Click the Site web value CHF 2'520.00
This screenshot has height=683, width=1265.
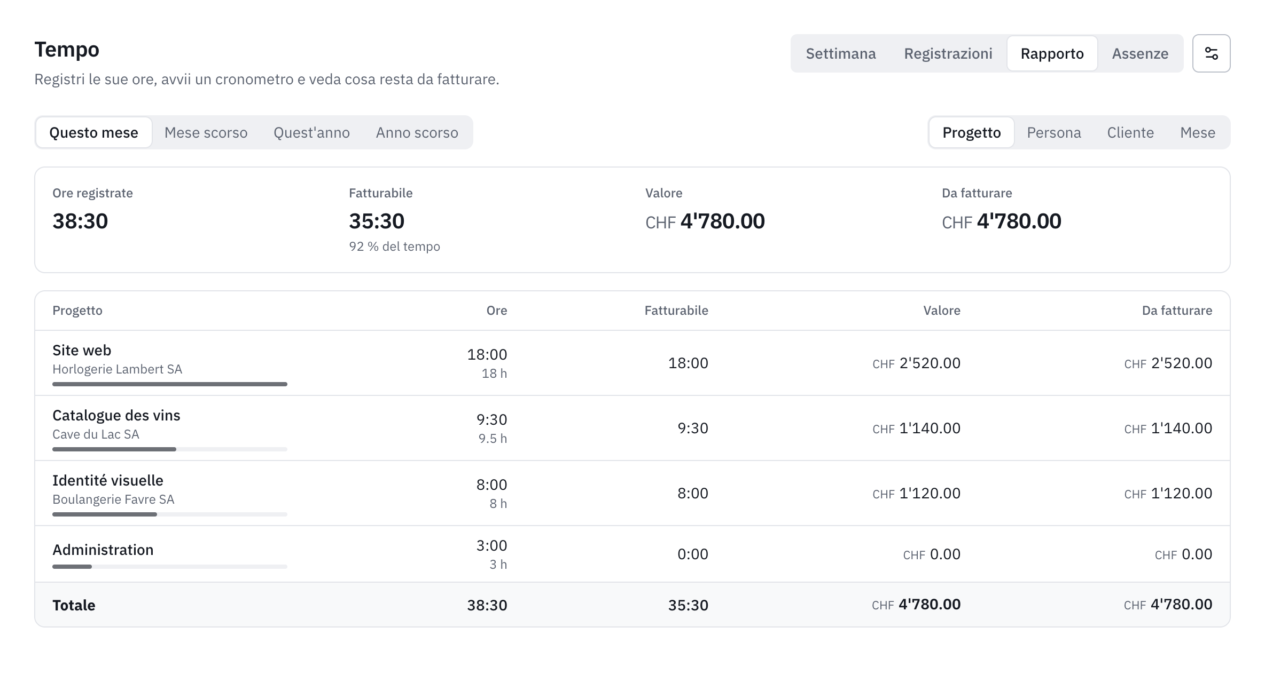[x=917, y=363]
